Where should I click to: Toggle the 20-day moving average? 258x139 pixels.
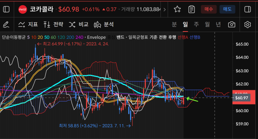tap(40, 37)
